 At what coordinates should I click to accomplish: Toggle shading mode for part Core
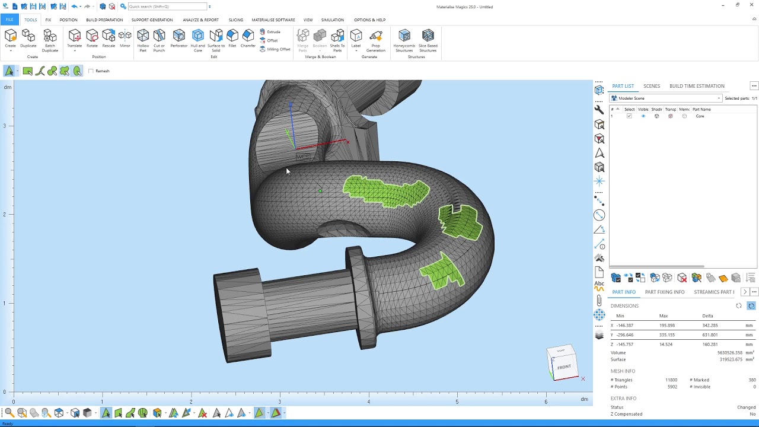click(656, 116)
